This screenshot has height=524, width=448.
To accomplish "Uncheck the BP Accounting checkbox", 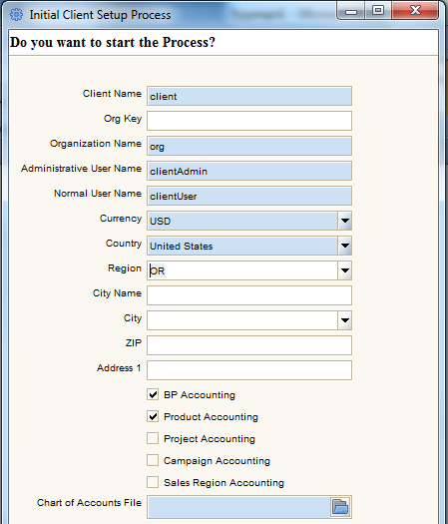I will click(153, 394).
